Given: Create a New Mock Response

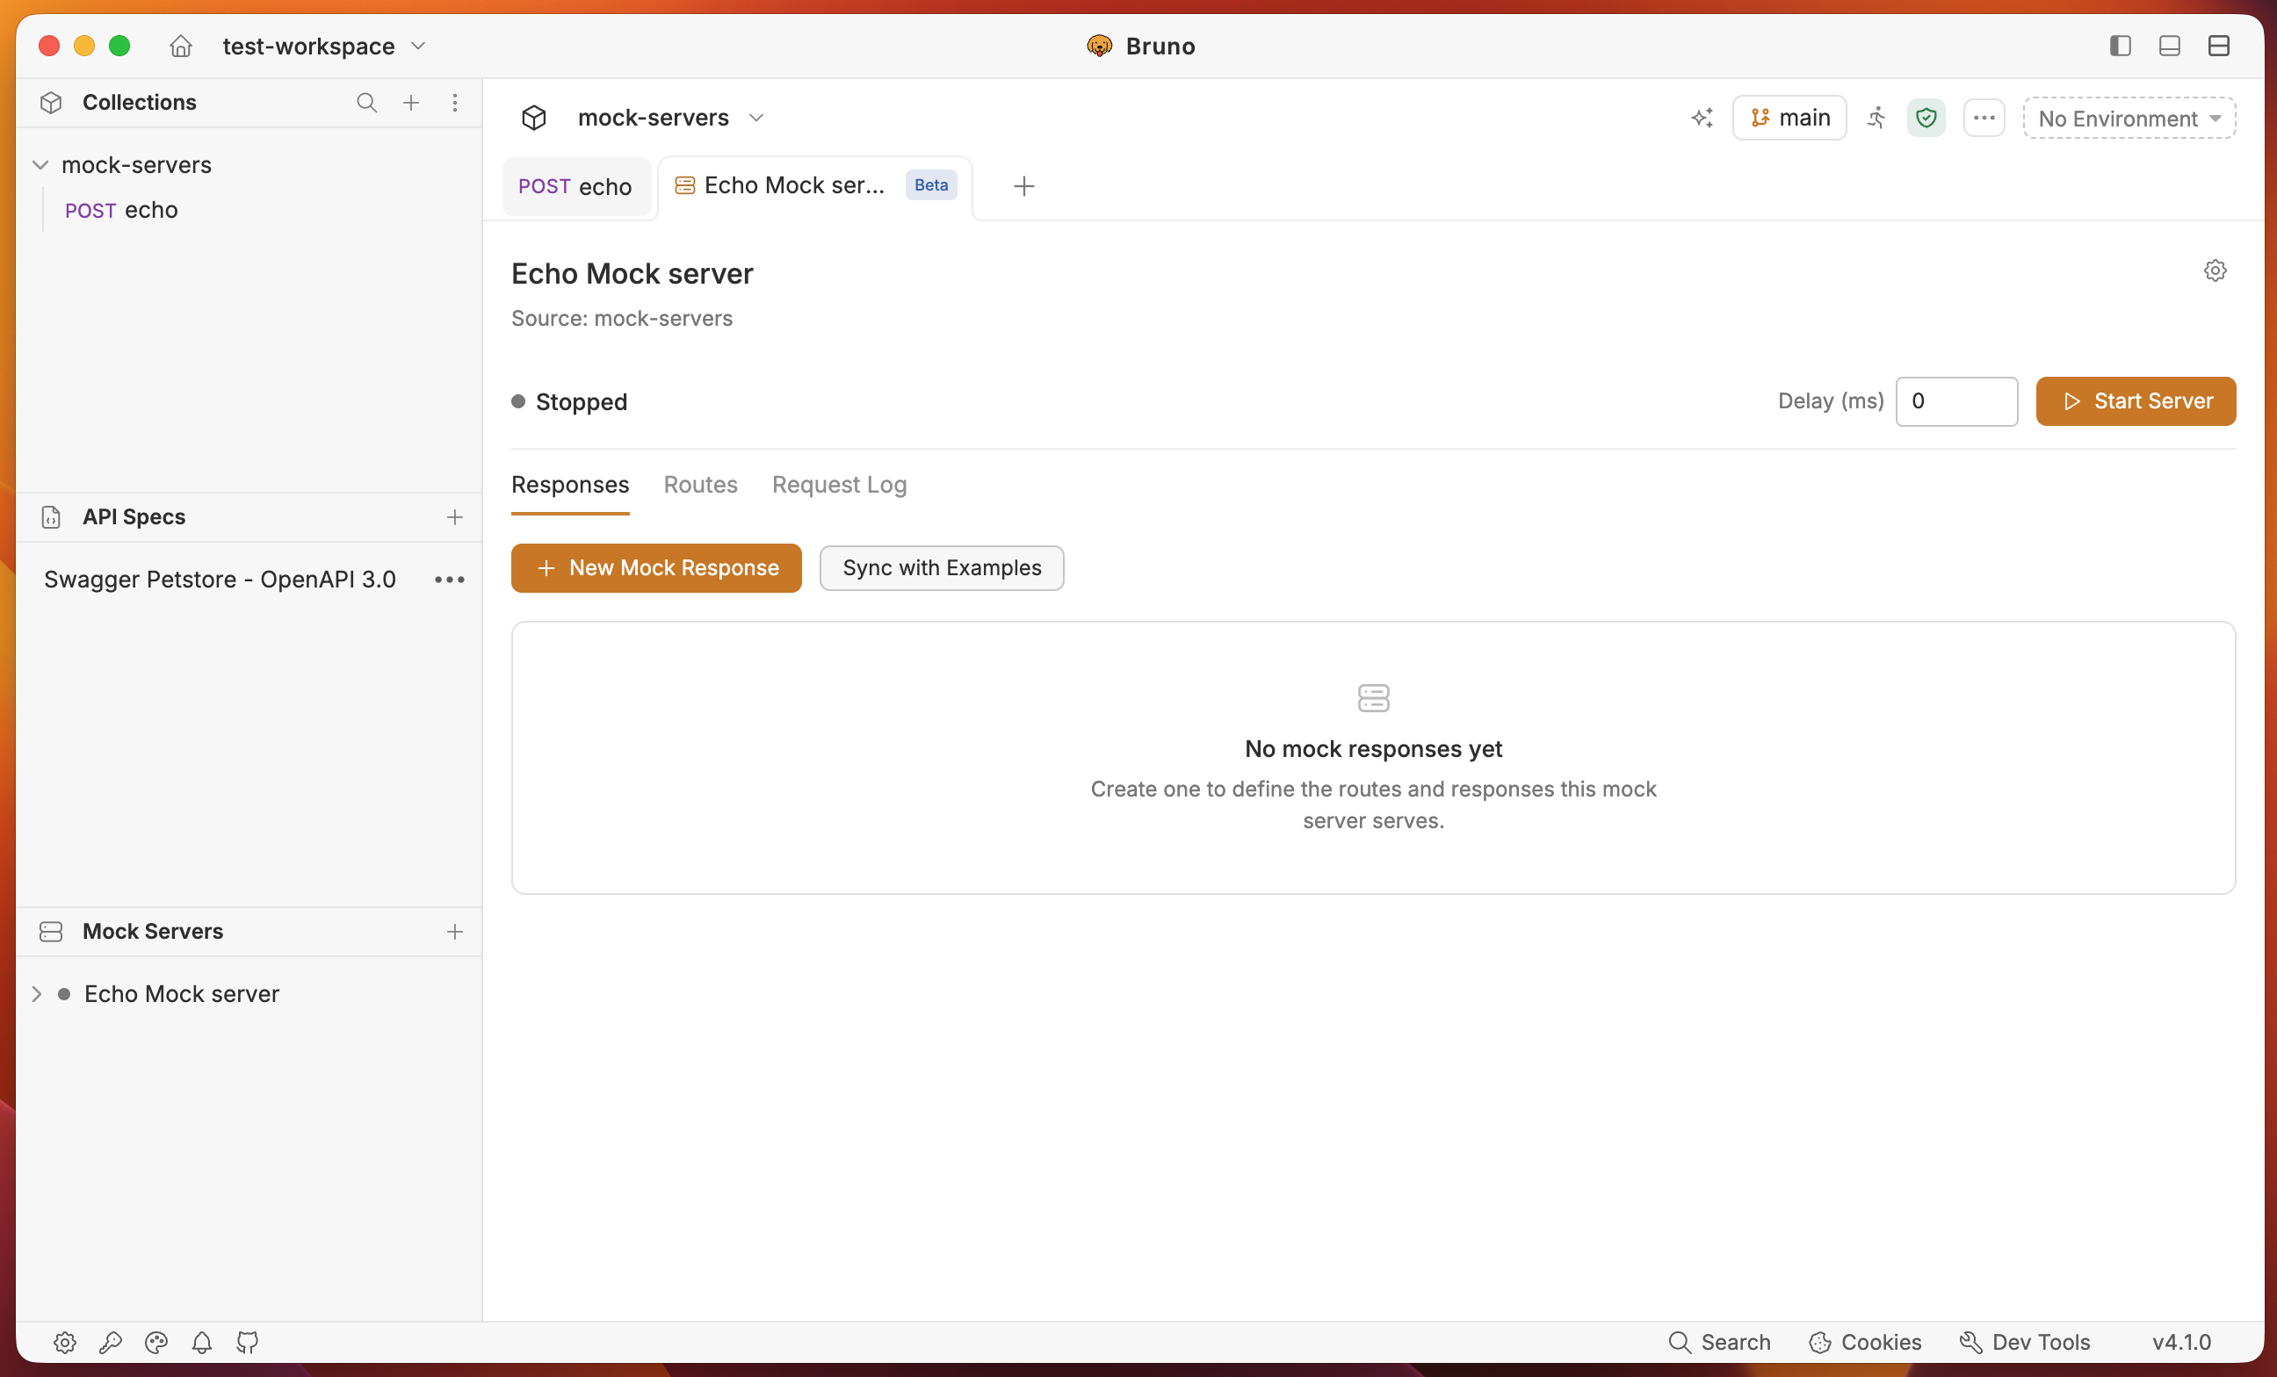Looking at the screenshot, I should 656,568.
